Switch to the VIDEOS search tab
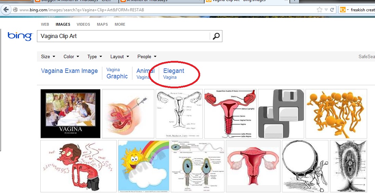 83,24
